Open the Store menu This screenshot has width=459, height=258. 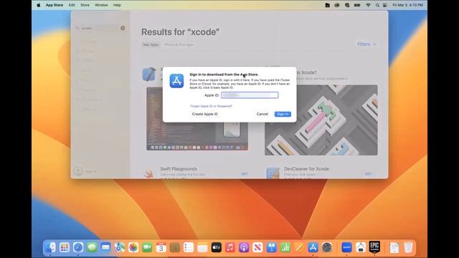pos(85,5)
